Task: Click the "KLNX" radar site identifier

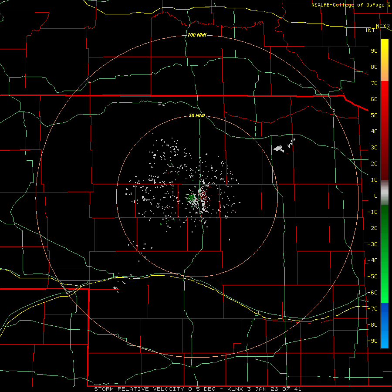Action: tap(235, 389)
